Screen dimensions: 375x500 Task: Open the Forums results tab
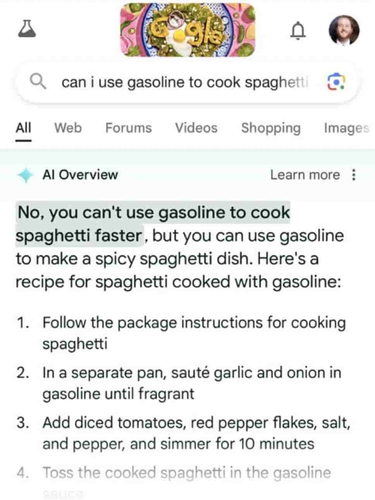(x=128, y=128)
